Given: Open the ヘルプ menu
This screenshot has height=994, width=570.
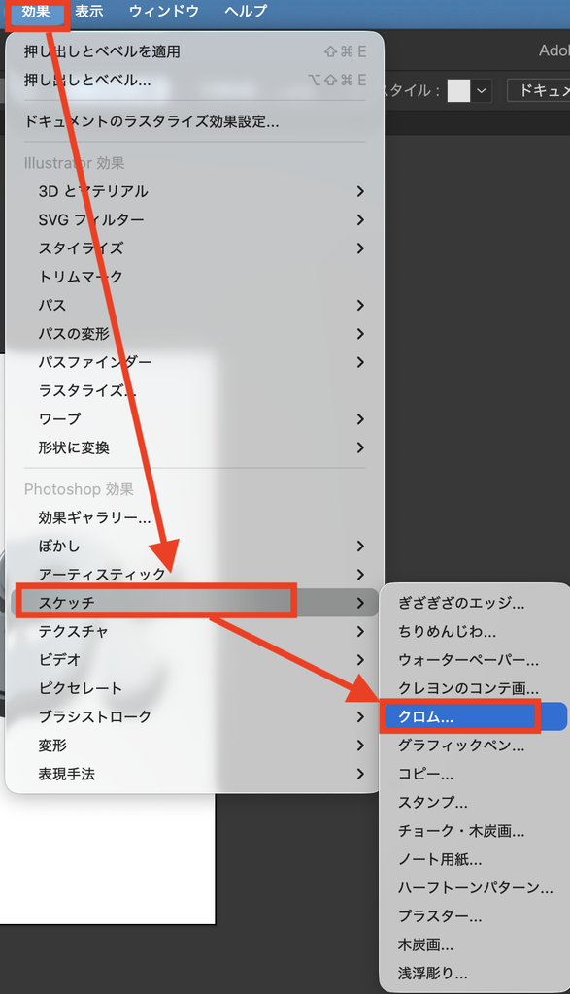Looking at the screenshot, I should click(246, 12).
